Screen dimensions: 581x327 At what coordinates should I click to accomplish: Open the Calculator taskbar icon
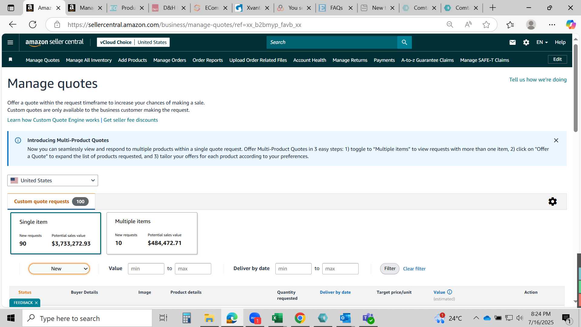tap(186, 318)
